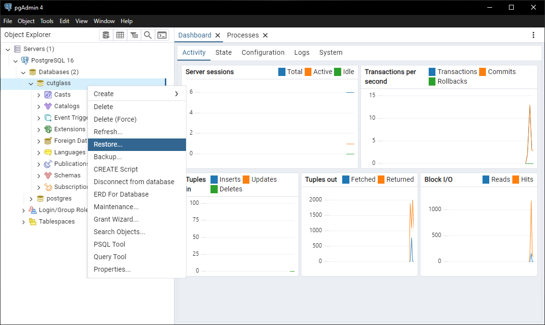The width and height of the screenshot is (545, 325).
Task: Click the blue Total legend swatch
Action: pyautogui.click(x=282, y=72)
